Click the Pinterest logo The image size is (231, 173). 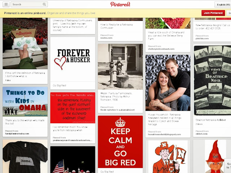point(120,4)
